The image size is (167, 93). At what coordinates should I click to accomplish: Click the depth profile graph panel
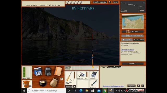tap(133, 7)
